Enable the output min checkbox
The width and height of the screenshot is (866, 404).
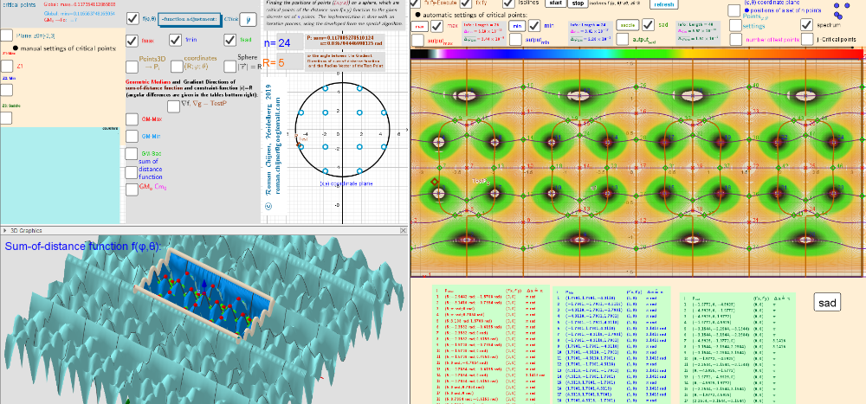515,40
